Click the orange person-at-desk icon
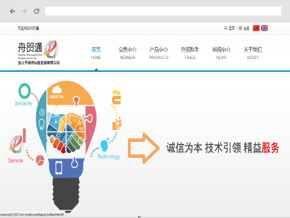 tap(117, 123)
